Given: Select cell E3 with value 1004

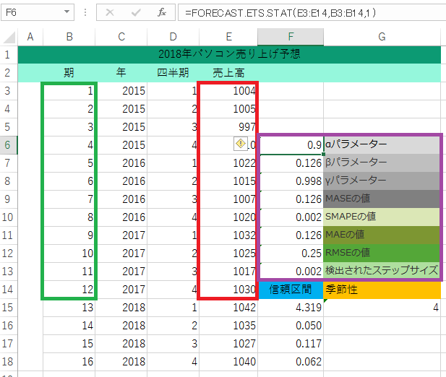Looking at the screenshot, I should [x=228, y=91].
